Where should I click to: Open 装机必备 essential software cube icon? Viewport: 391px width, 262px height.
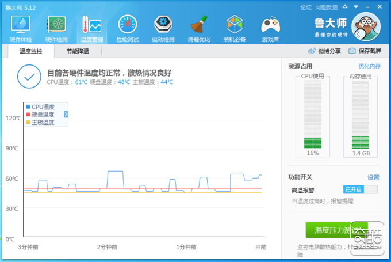(x=235, y=25)
